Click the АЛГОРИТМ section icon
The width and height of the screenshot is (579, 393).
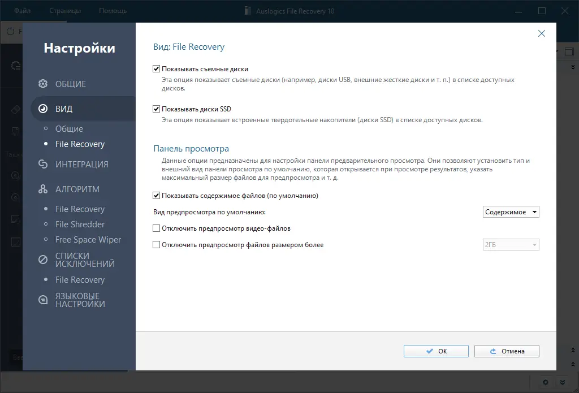coord(43,189)
